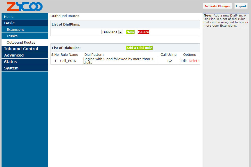Expand the System section
This screenshot has width=251, height=167.
[11, 68]
